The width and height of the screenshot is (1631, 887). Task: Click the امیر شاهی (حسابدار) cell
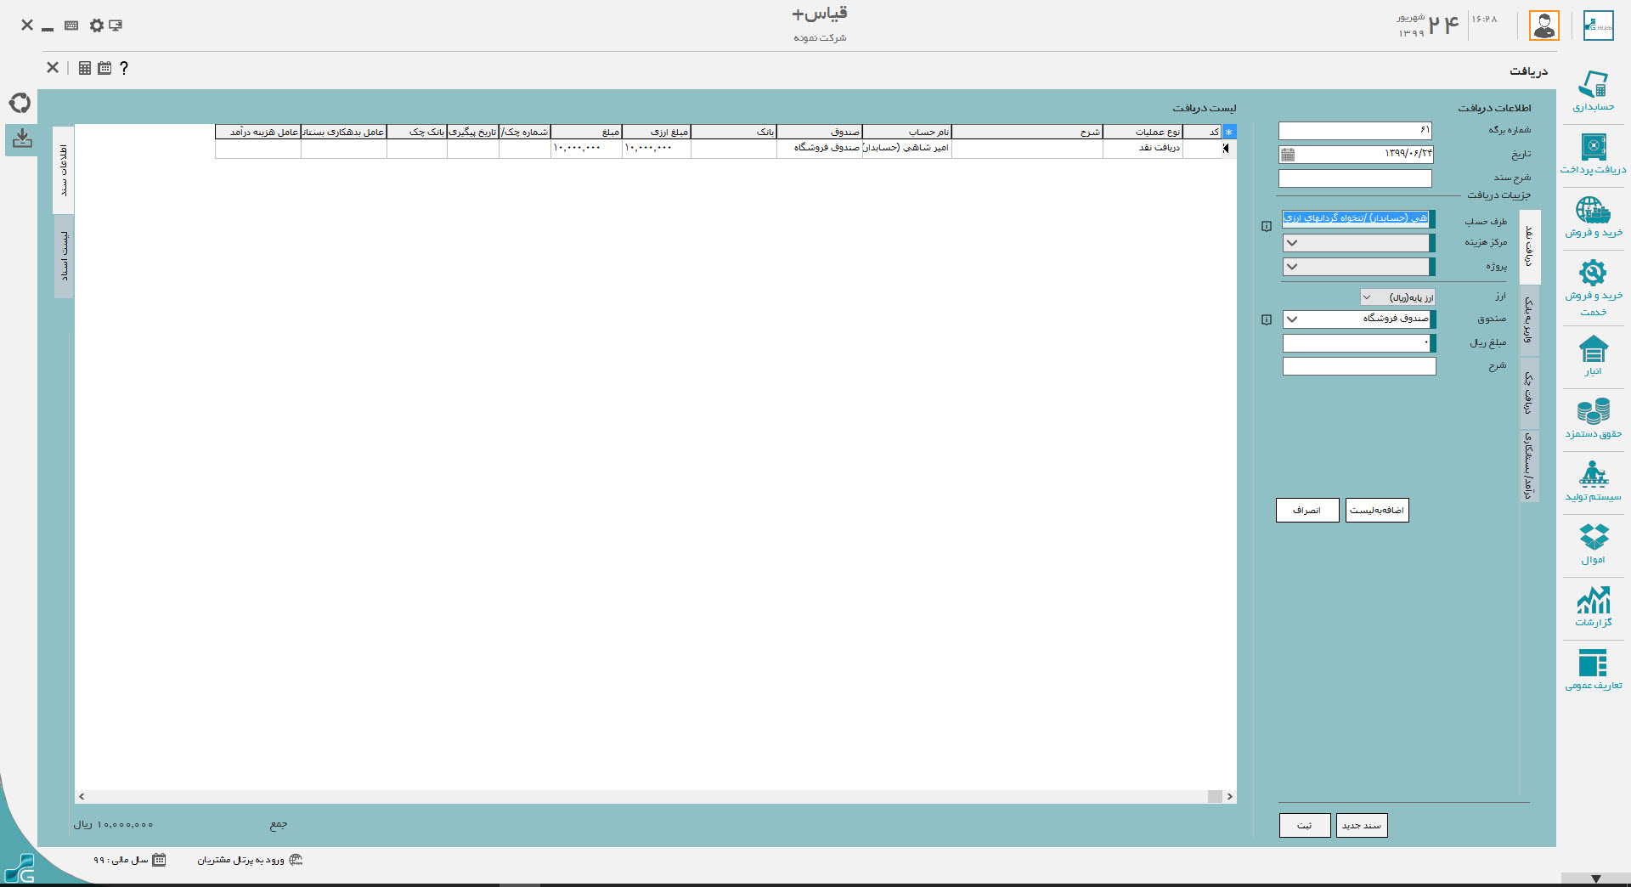906,148
